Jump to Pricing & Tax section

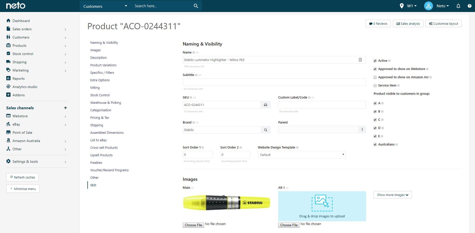pyautogui.click(x=100, y=117)
